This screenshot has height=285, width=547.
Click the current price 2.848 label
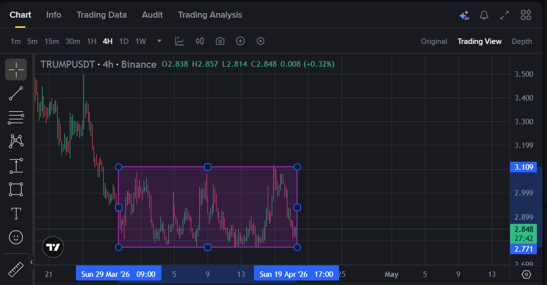(x=524, y=229)
